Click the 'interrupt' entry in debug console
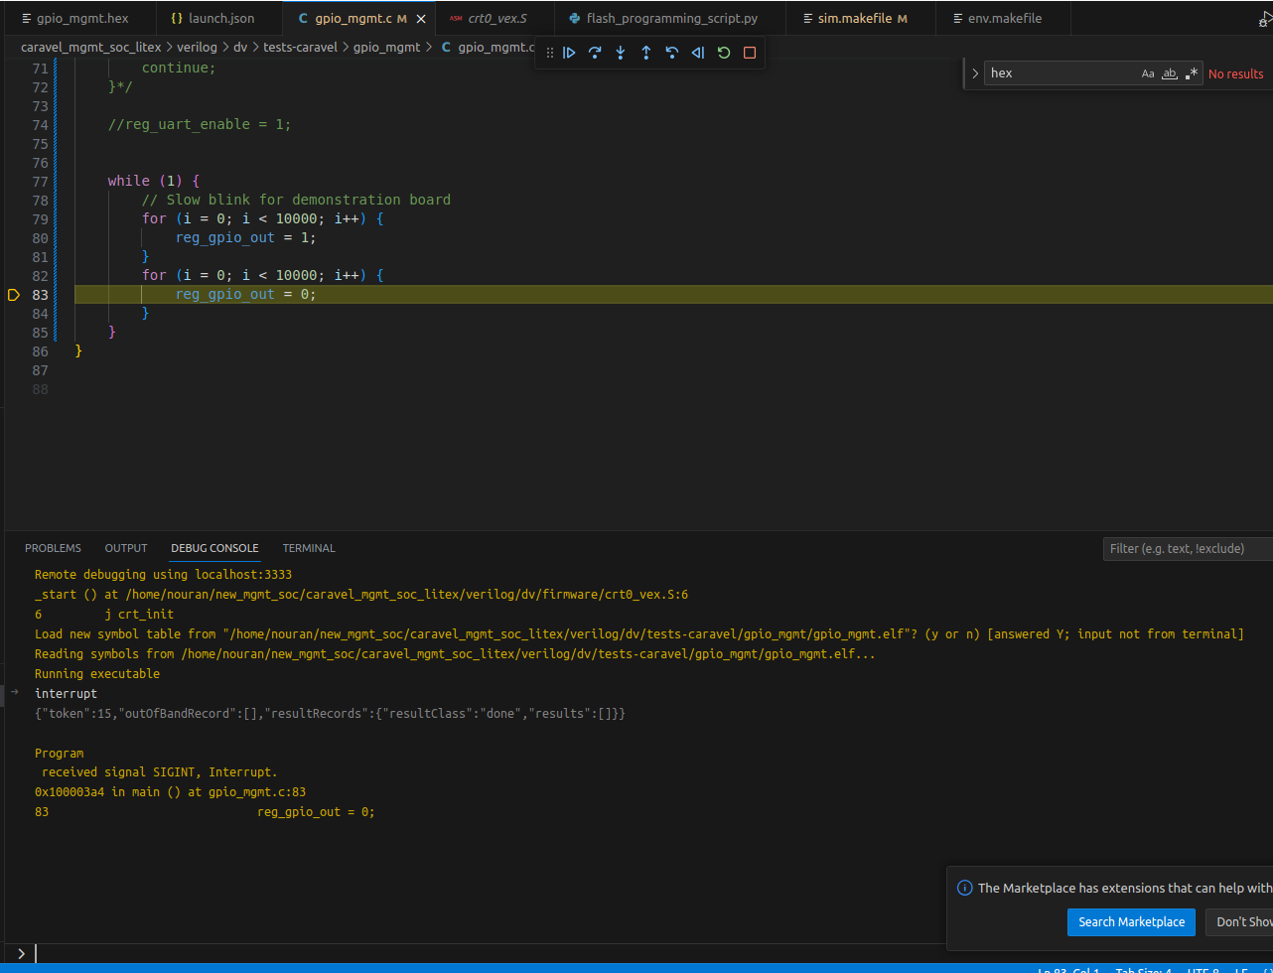Viewport: 1273px width, 973px height. click(x=66, y=693)
